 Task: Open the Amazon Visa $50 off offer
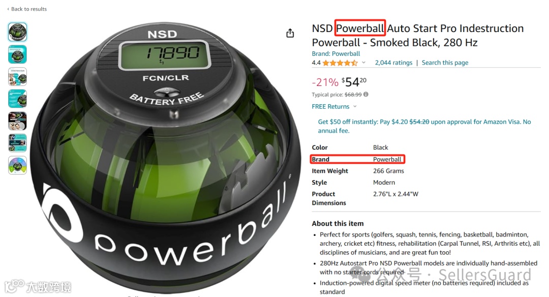tap(424, 126)
